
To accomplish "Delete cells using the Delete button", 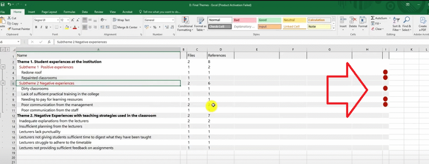I will [353, 23].
